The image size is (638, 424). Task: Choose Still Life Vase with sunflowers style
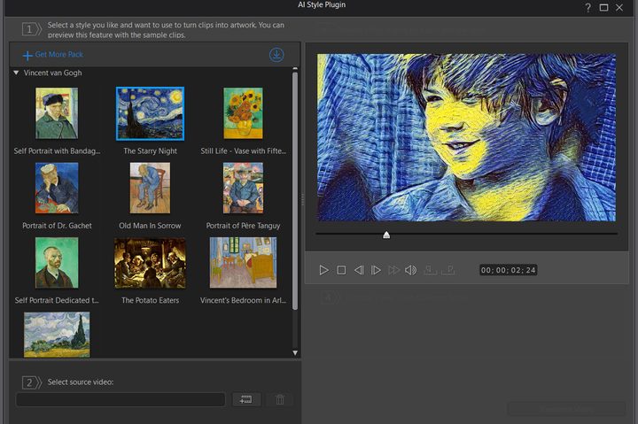pos(243,113)
